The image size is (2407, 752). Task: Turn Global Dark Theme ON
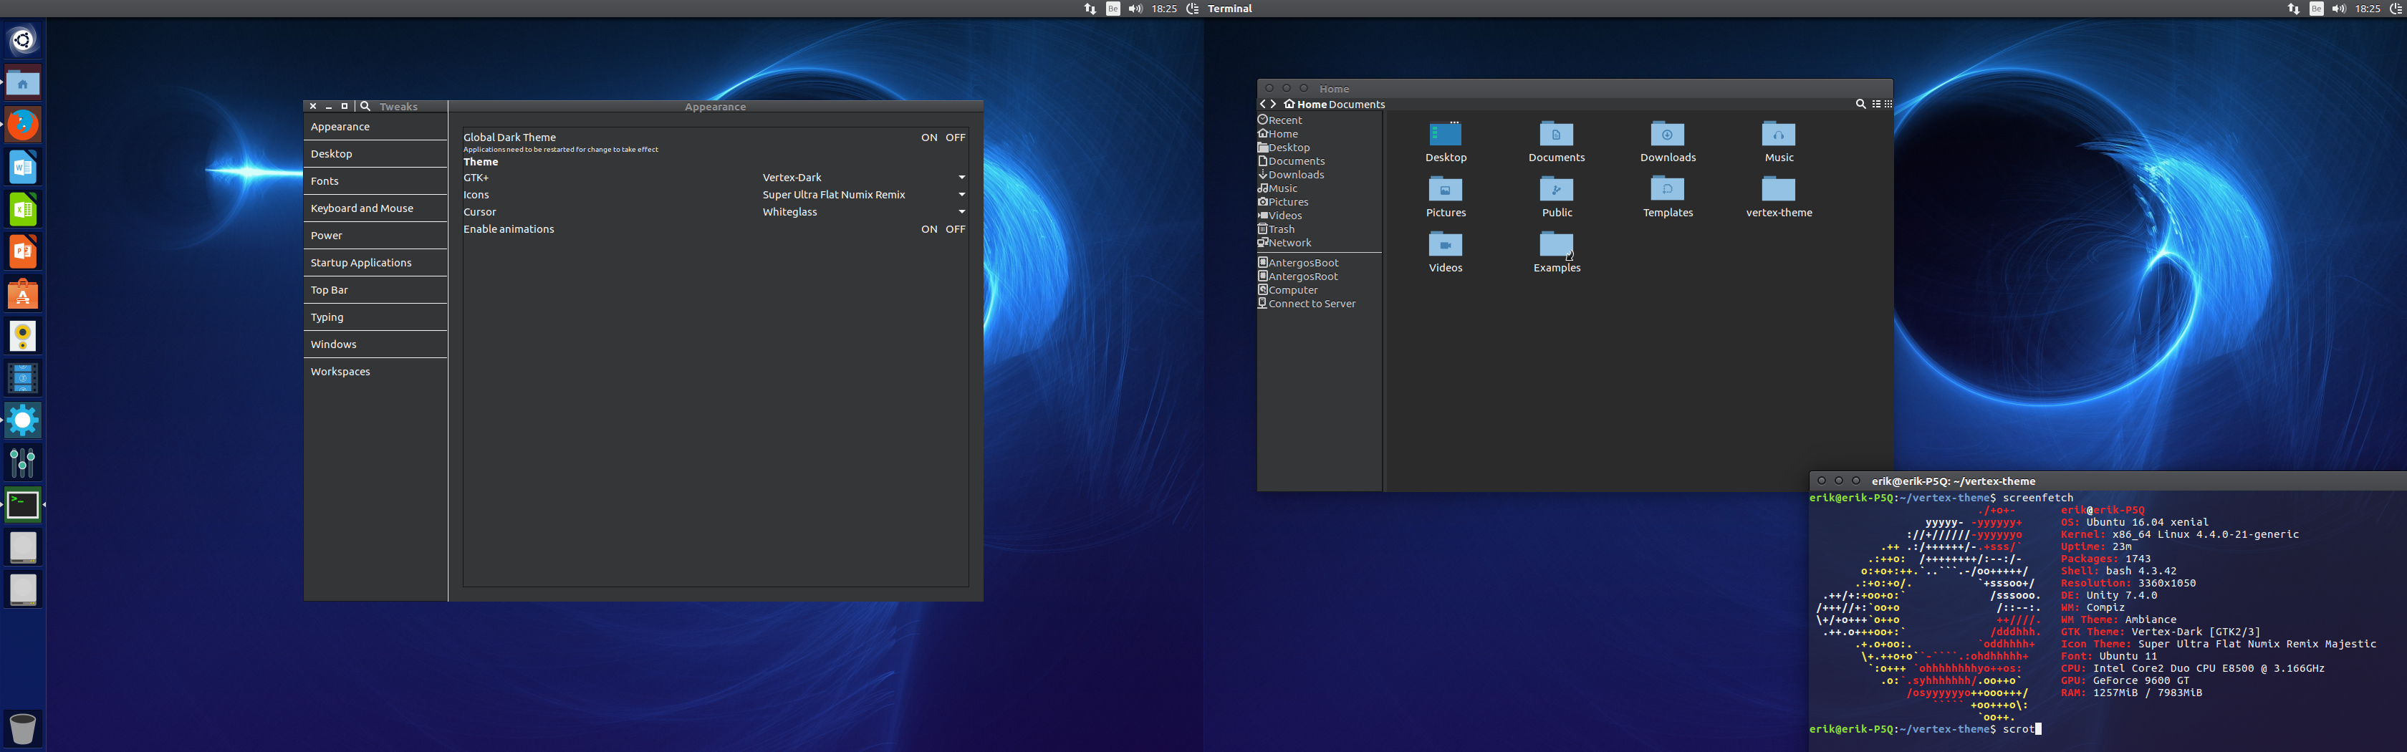[929, 138]
